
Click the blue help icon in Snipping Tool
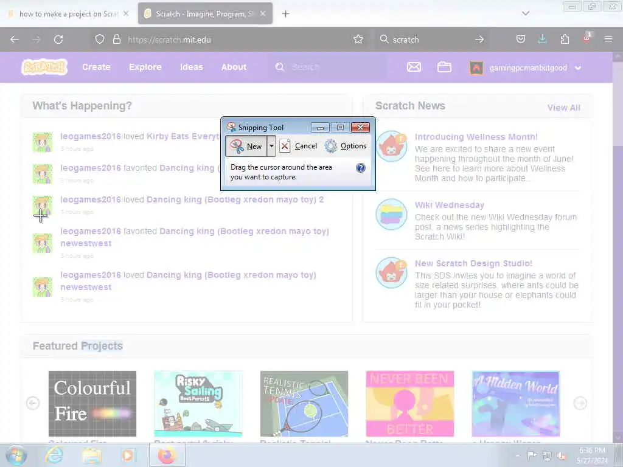coord(360,168)
